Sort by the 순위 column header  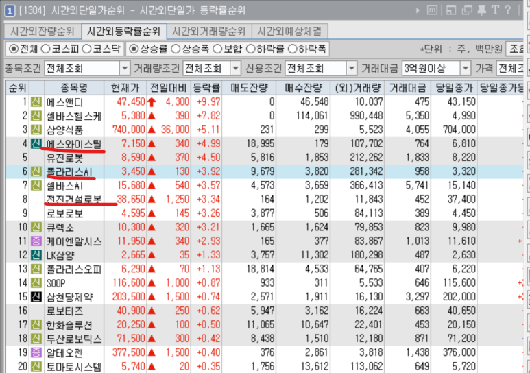click(x=18, y=88)
